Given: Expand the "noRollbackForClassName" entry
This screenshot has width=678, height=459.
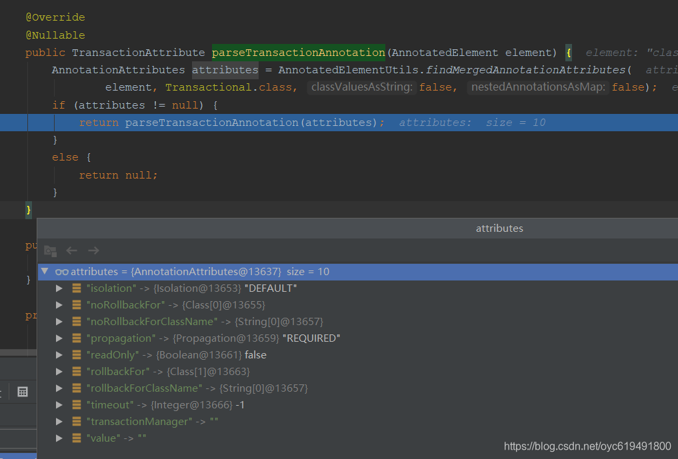Looking at the screenshot, I should point(59,322).
